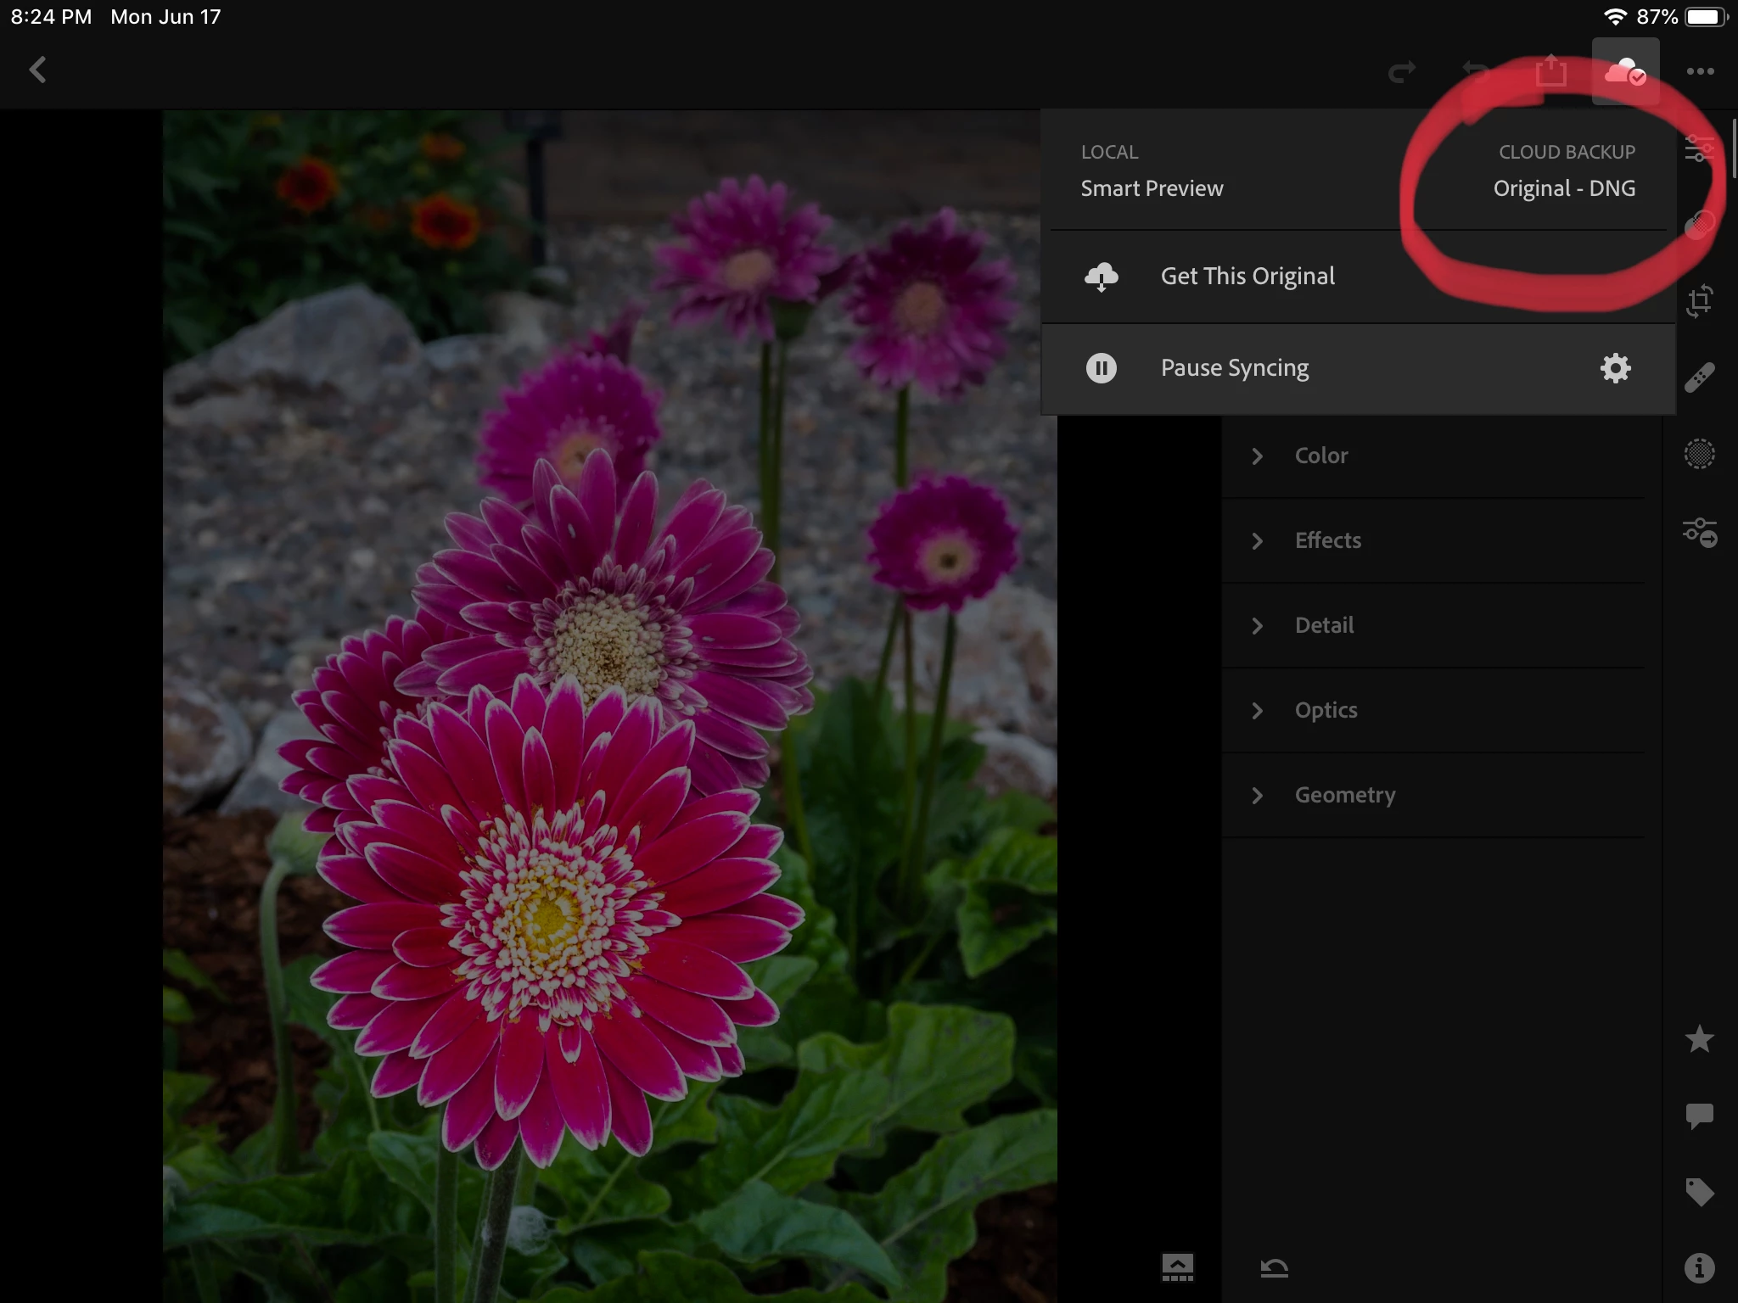This screenshot has height=1303, width=1738.
Task: Open the comments speech bubble panel
Action: (1699, 1116)
